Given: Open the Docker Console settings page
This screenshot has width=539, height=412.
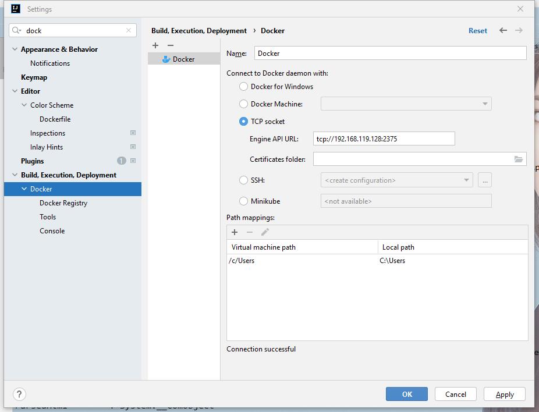Looking at the screenshot, I should (x=52, y=231).
